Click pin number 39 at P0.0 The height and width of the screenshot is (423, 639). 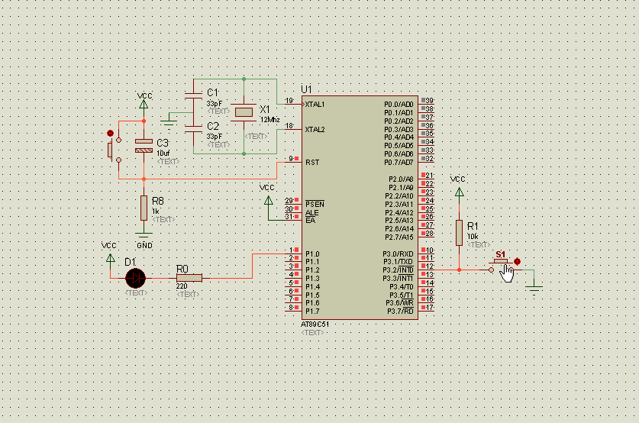(x=430, y=101)
